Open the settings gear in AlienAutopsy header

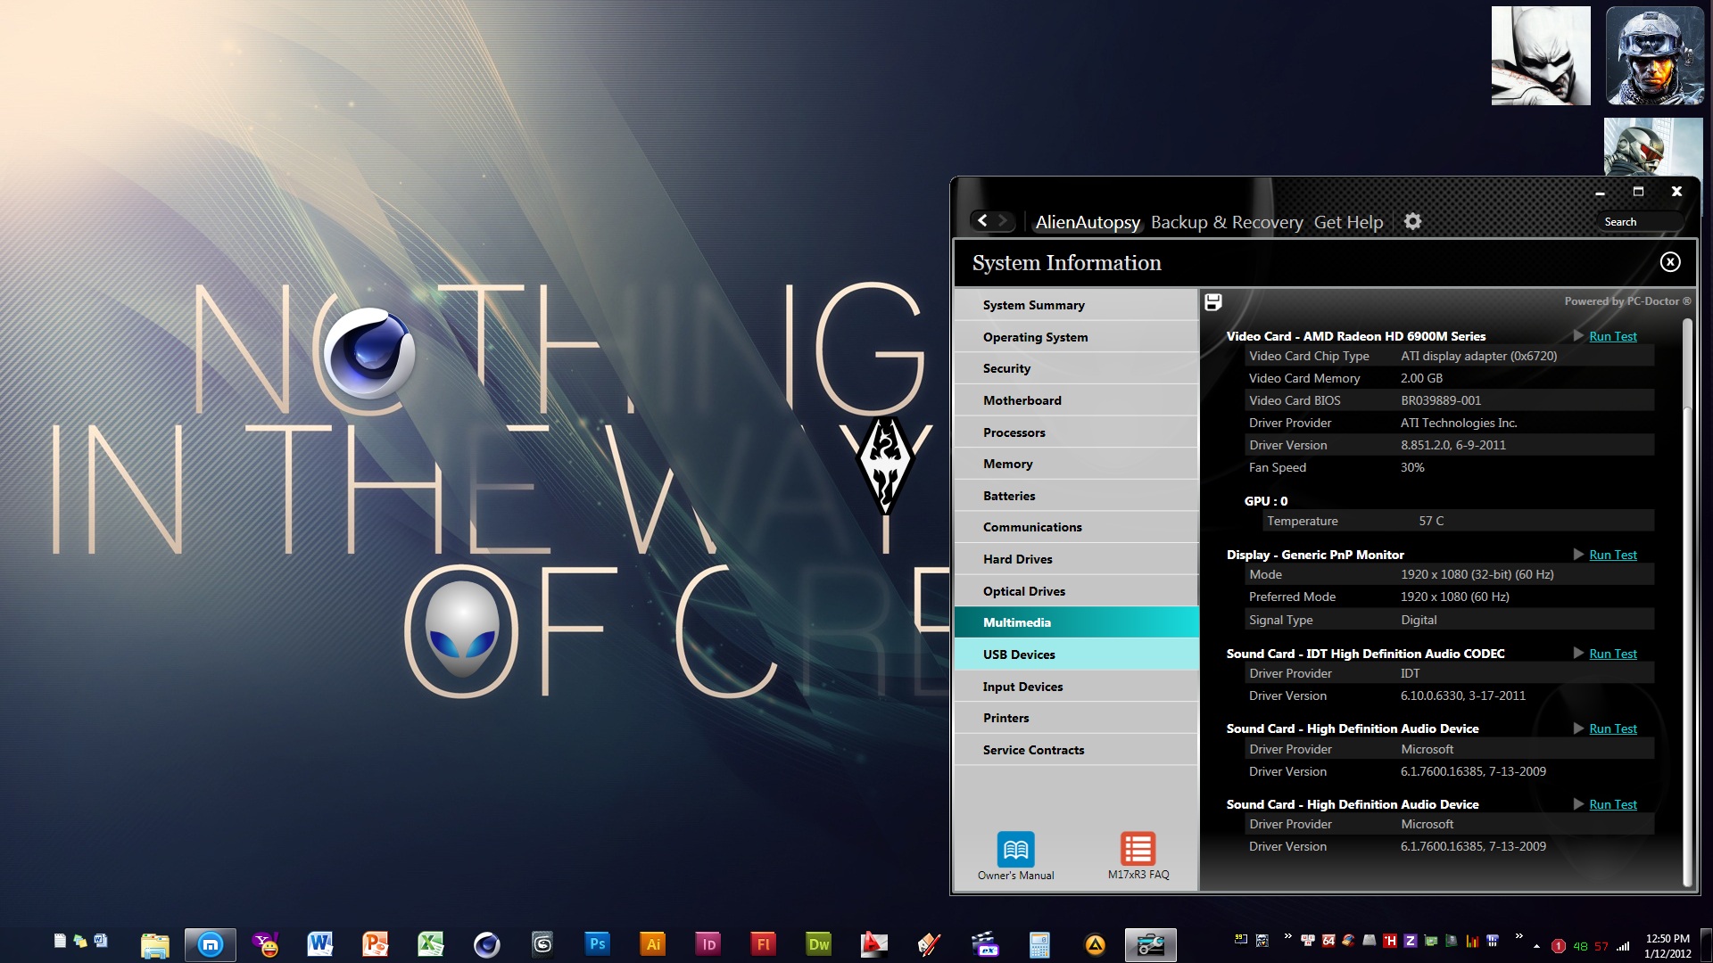1412,221
